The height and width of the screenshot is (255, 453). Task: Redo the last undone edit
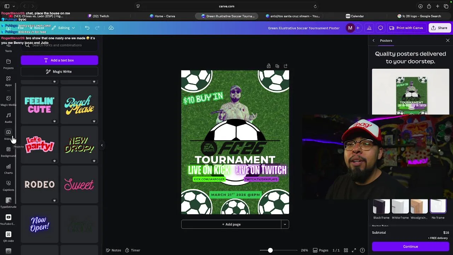97,28
